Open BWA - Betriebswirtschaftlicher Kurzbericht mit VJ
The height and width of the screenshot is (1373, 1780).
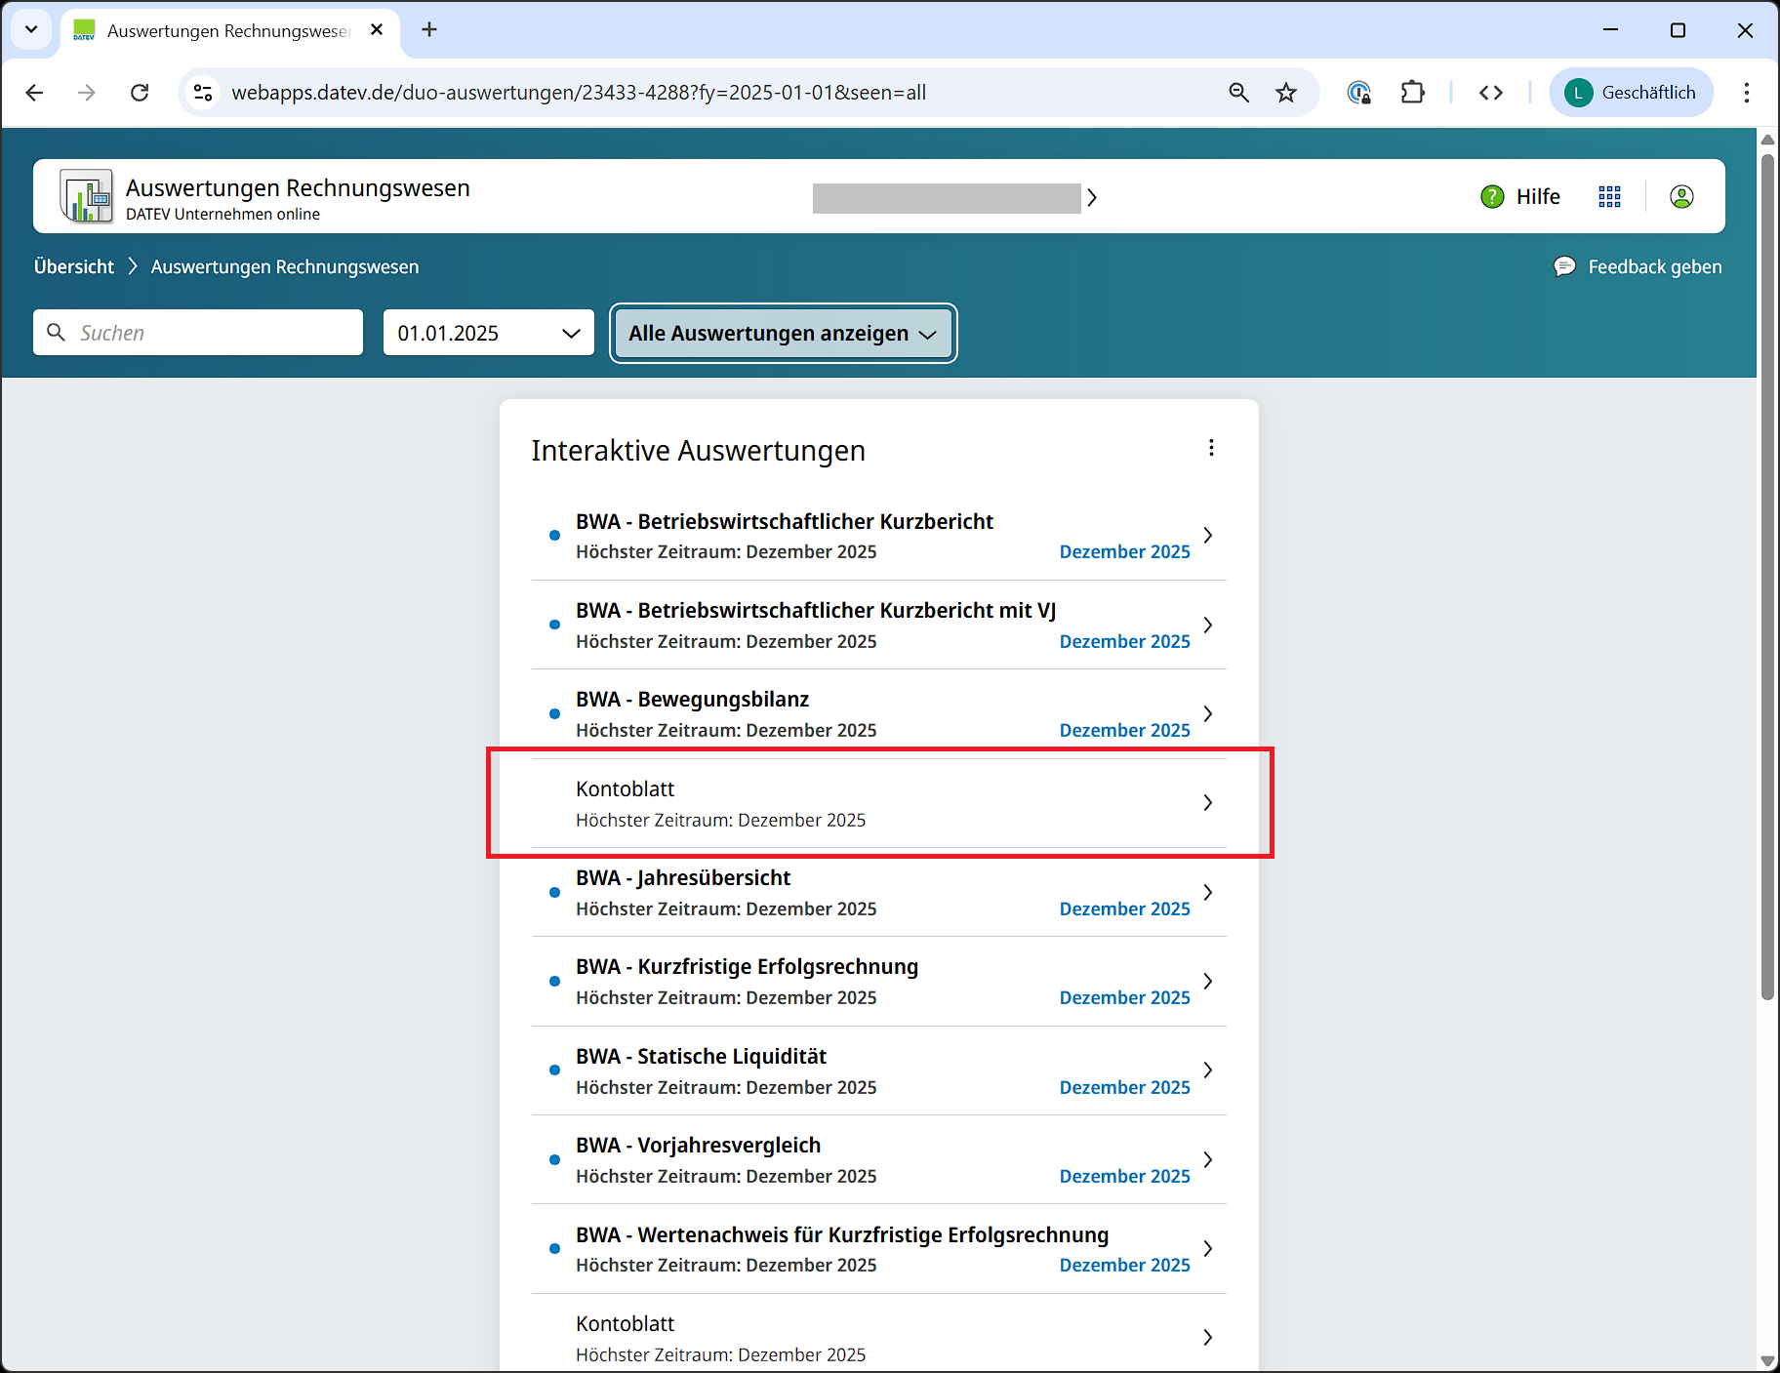coord(878,625)
